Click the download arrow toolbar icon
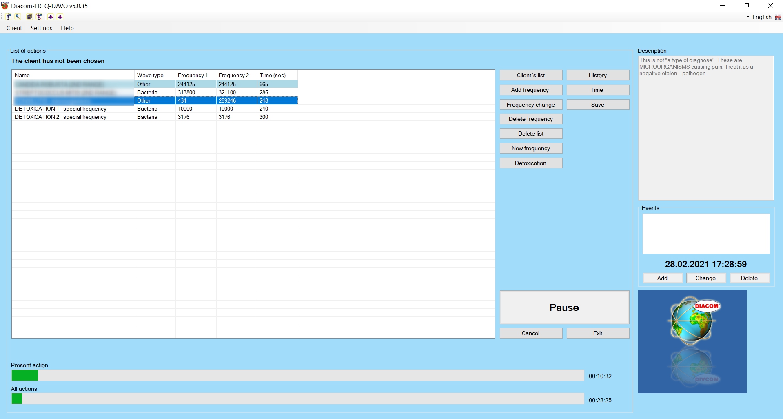This screenshot has width=783, height=419. coord(51,17)
